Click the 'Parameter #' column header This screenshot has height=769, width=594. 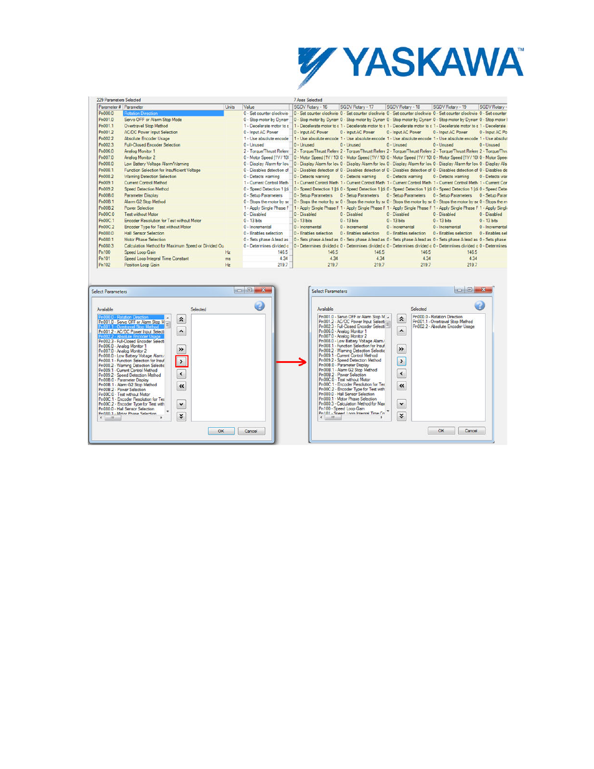(x=110, y=107)
